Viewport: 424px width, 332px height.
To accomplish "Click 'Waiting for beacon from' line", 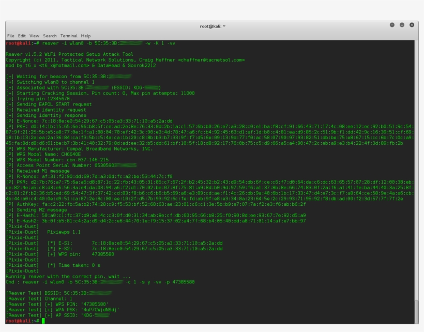I will coord(69,77).
